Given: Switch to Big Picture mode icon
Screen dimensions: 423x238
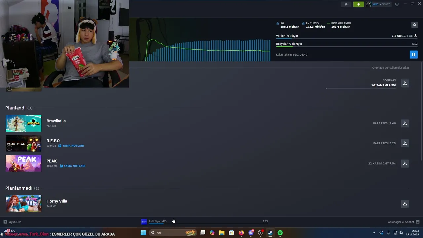Looking at the screenshot, I should (x=397, y=4).
